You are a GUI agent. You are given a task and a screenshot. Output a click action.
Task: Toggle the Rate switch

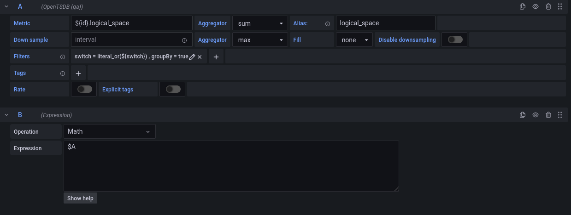85,89
